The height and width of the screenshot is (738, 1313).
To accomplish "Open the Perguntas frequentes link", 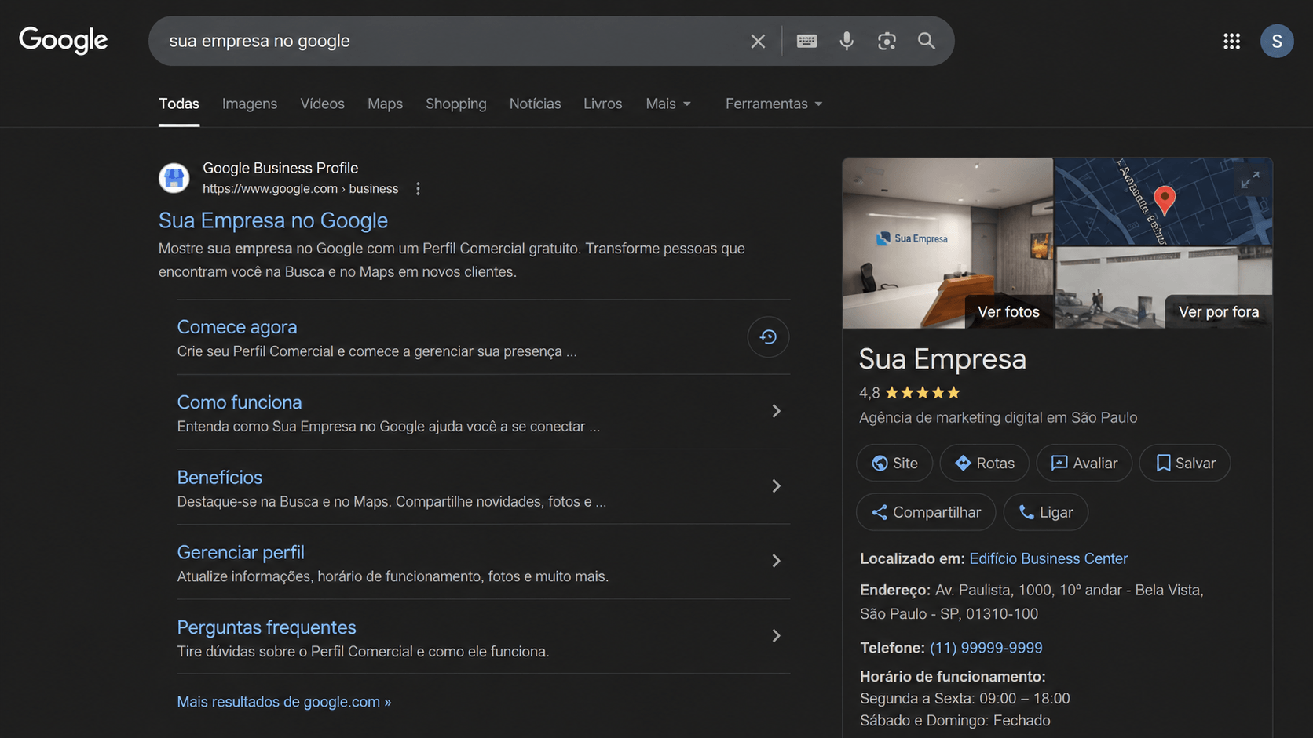I will [267, 627].
